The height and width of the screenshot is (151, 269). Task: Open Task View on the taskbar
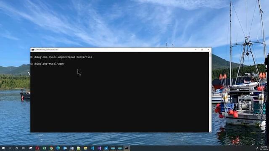[x=24, y=148]
